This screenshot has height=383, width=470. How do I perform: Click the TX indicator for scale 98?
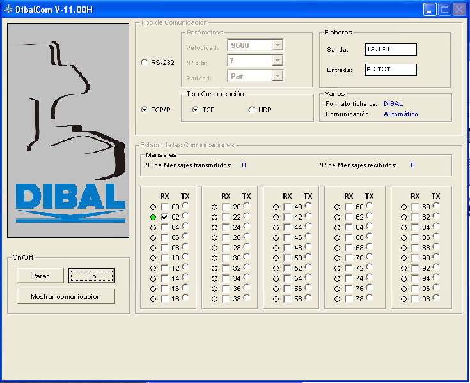436,297
